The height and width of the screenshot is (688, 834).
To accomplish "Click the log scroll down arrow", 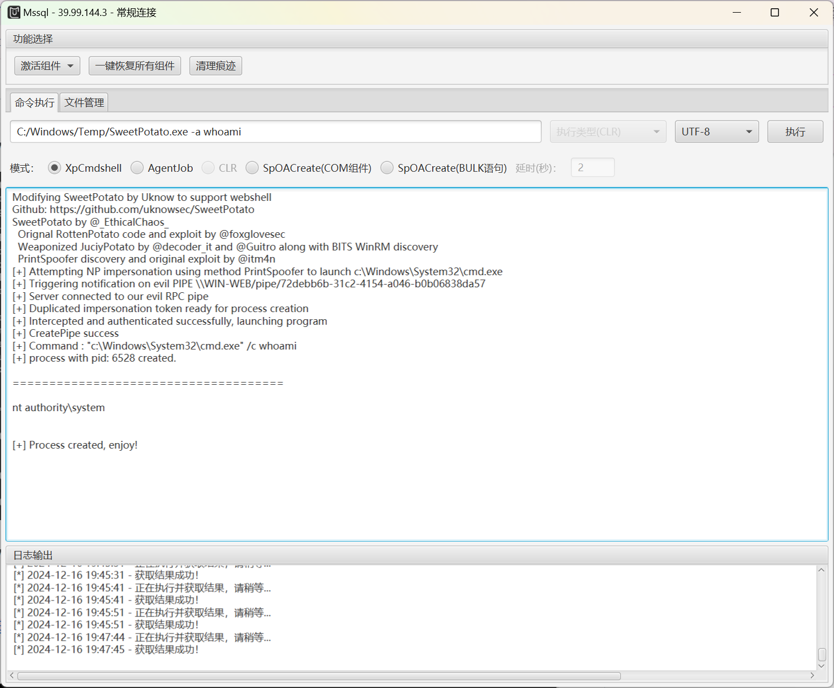I will pyautogui.click(x=821, y=666).
